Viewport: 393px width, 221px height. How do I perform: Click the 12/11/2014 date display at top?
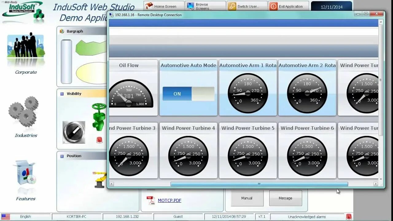coord(332,7)
